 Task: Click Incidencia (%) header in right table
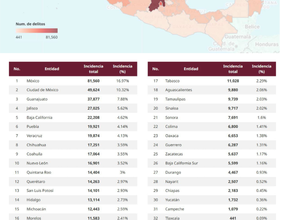point(261,69)
